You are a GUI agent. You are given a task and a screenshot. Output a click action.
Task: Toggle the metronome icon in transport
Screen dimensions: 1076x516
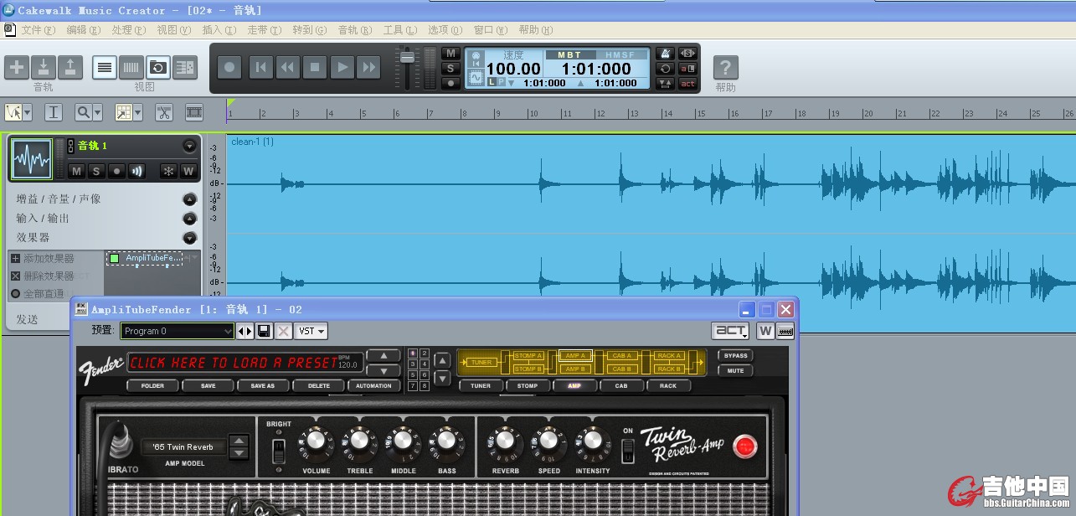(x=665, y=54)
